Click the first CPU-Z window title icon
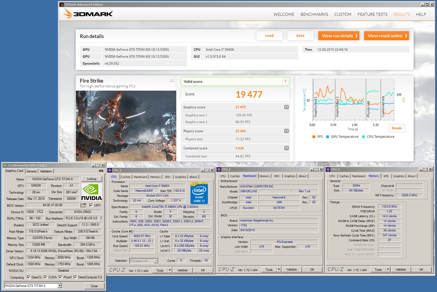This screenshot has width=437, height=292. 110,170
